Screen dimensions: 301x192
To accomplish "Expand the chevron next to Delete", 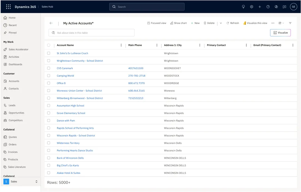I will (x=221, y=23).
